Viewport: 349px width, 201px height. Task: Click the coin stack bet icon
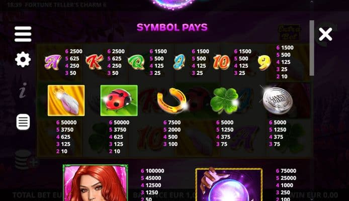tap(26, 160)
